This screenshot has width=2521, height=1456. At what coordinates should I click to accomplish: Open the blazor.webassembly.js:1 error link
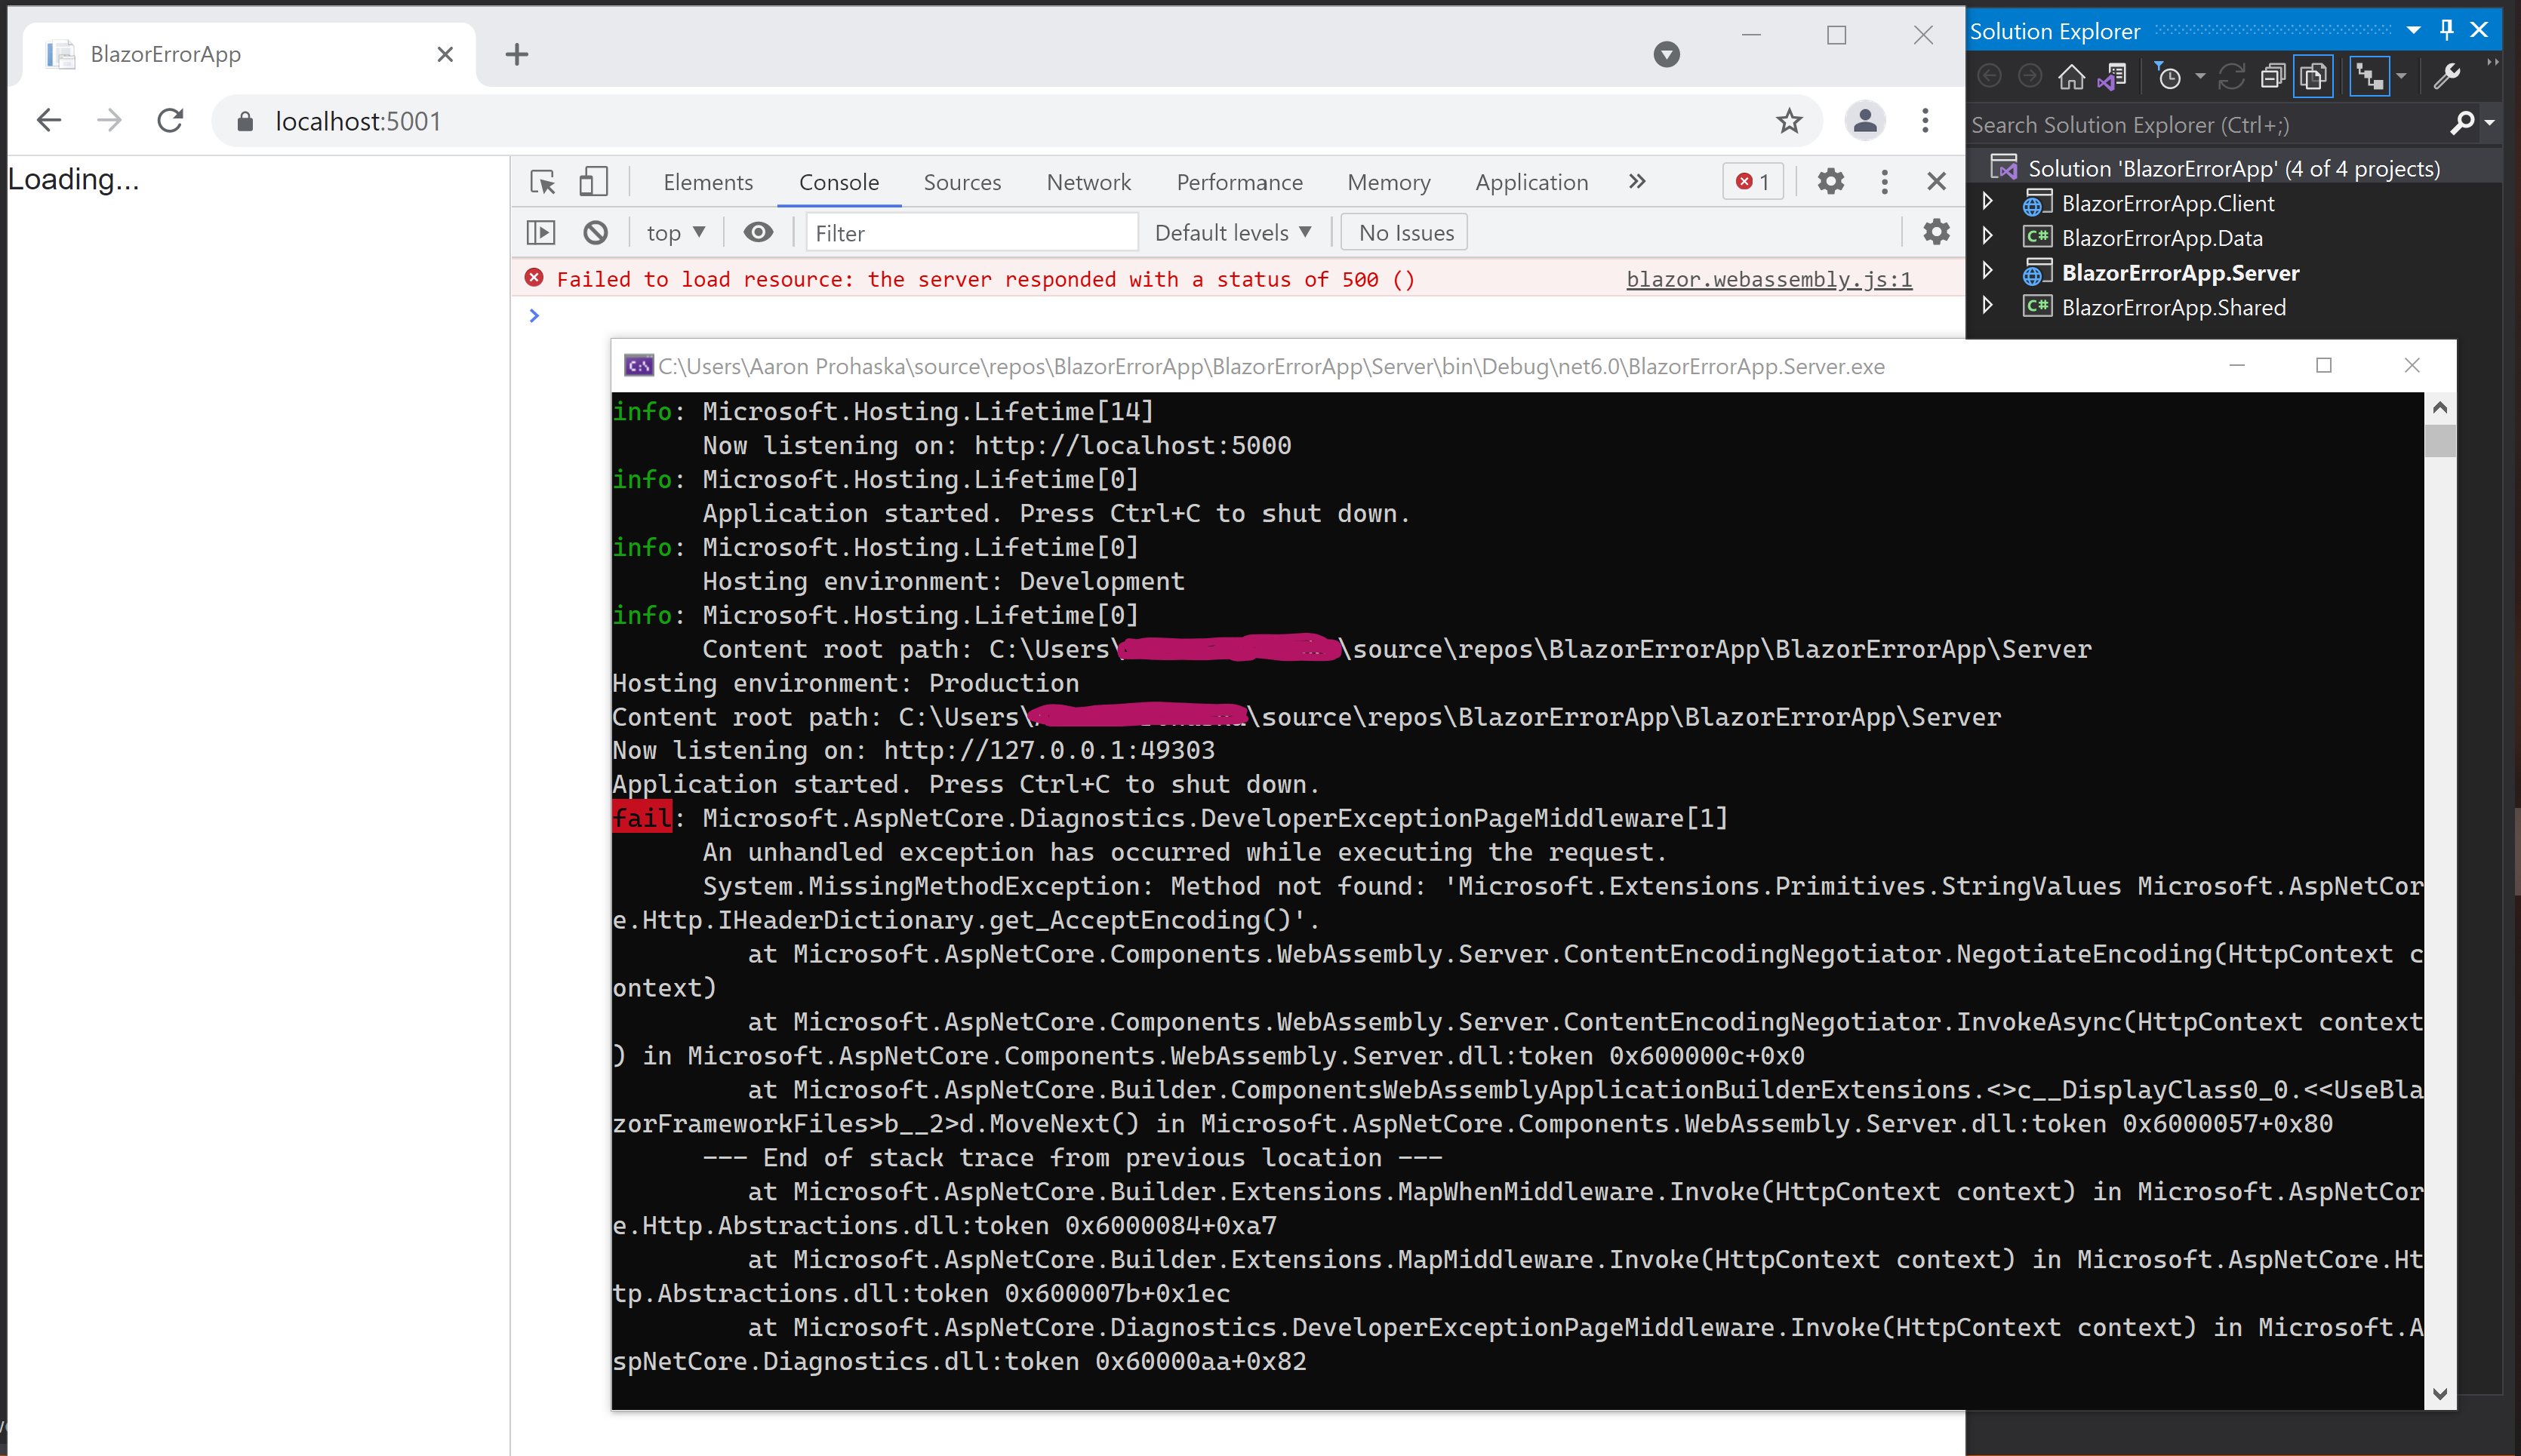pyautogui.click(x=1768, y=279)
